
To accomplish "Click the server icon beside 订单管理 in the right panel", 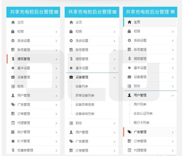I will point(129,141).
